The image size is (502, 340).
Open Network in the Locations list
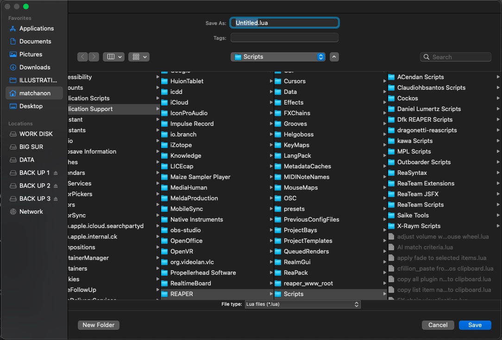tap(31, 211)
